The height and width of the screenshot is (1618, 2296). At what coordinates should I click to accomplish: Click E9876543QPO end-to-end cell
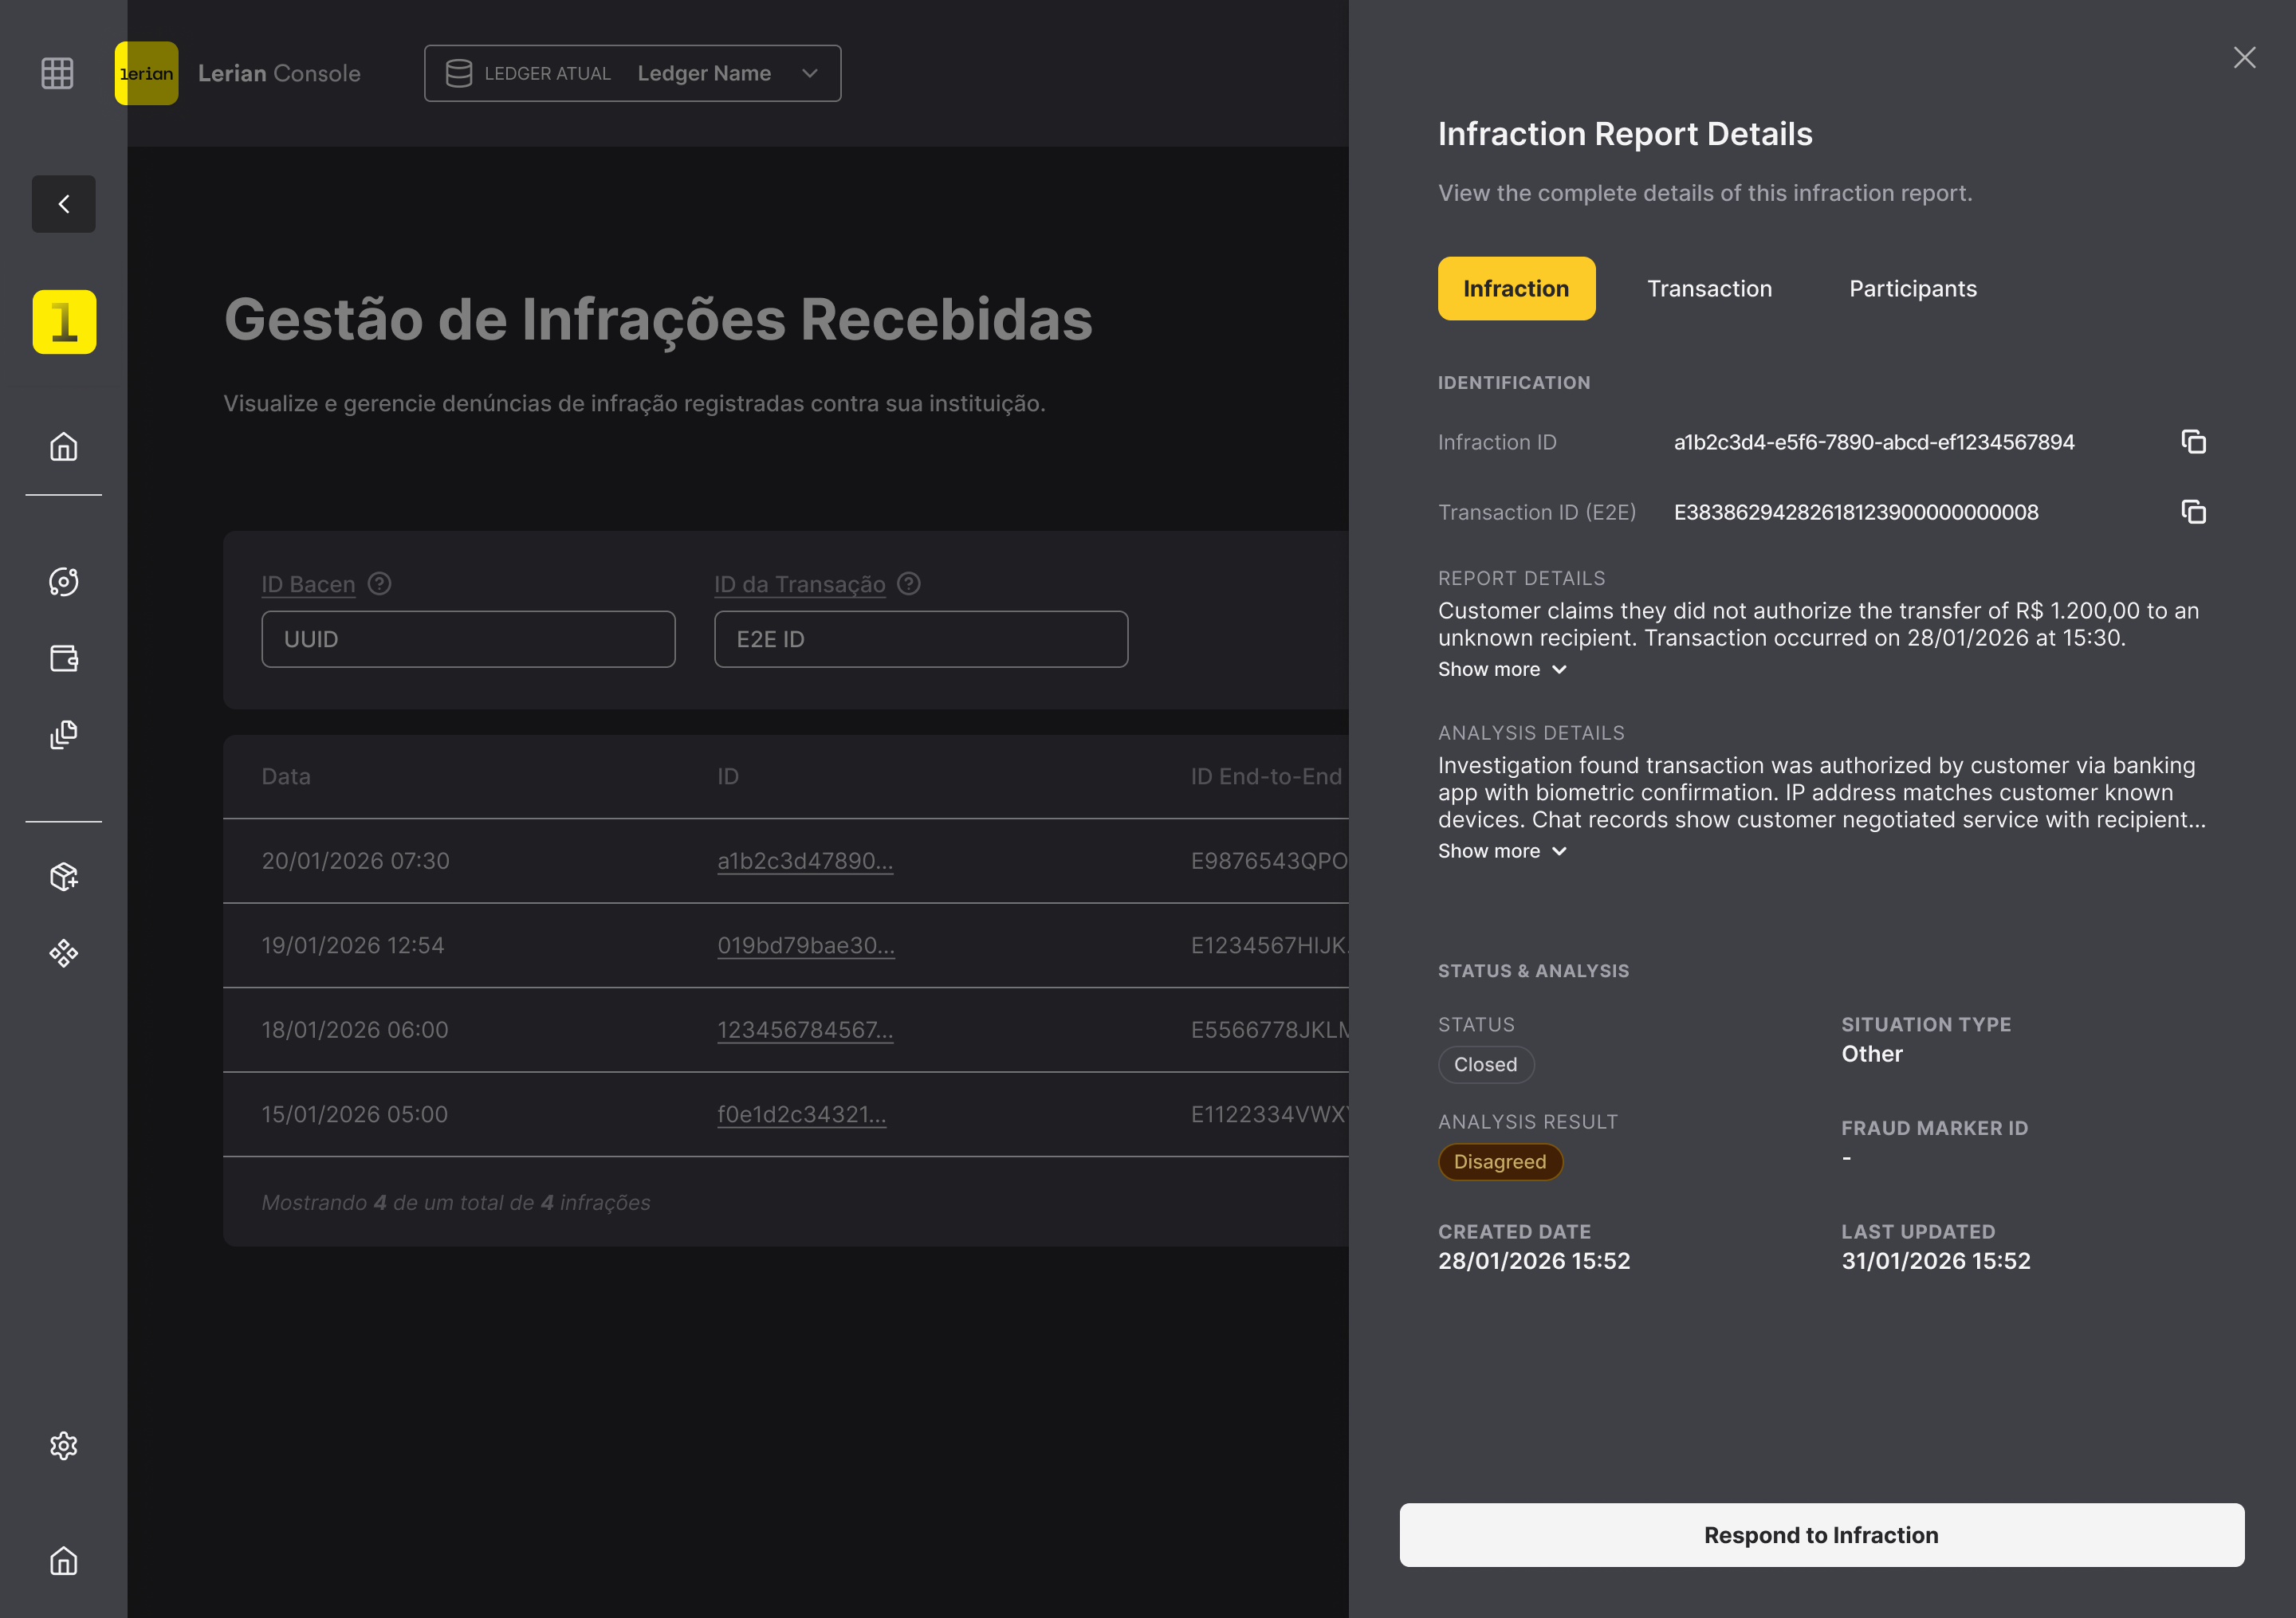pos(1269,861)
